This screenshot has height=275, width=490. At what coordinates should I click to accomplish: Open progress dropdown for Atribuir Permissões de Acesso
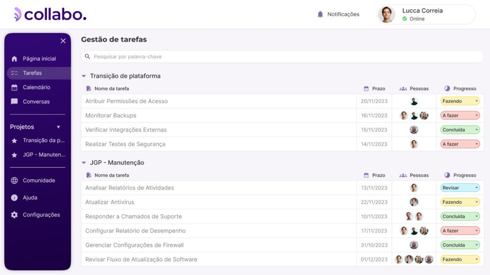460,101
